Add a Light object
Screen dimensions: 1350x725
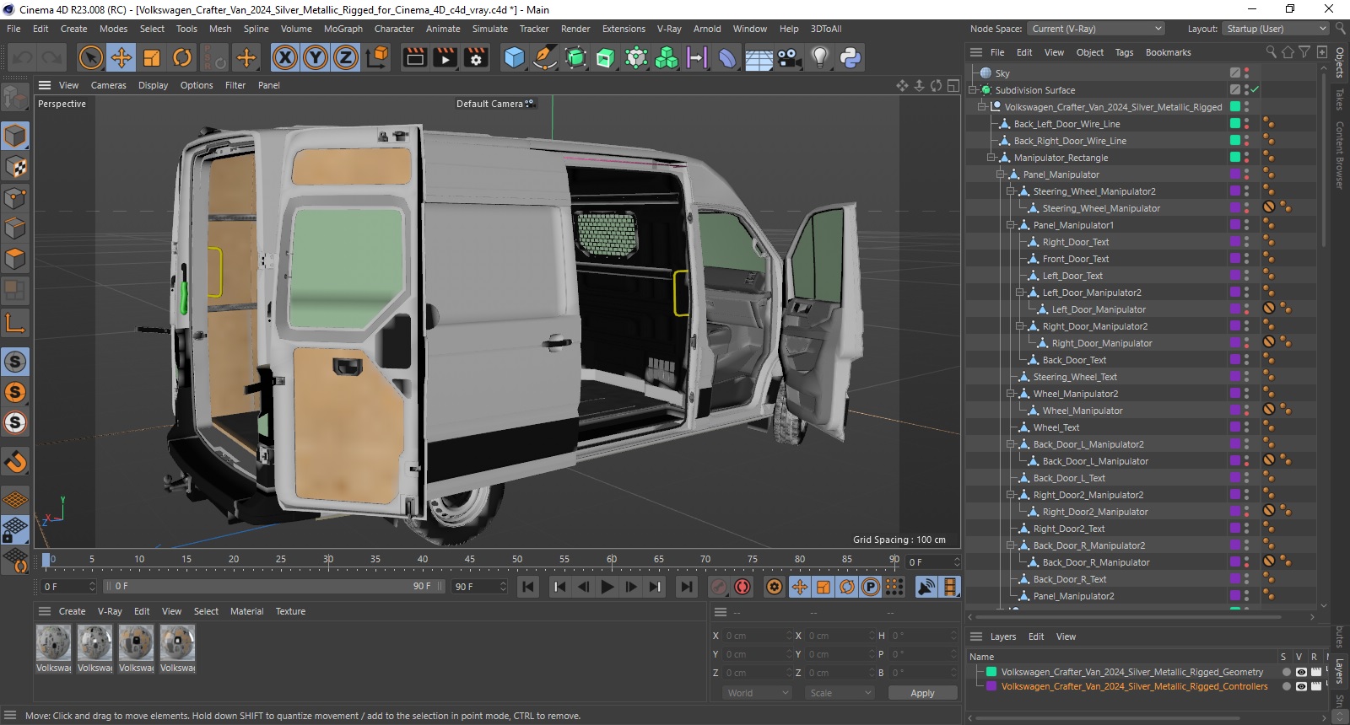[x=819, y=57]
